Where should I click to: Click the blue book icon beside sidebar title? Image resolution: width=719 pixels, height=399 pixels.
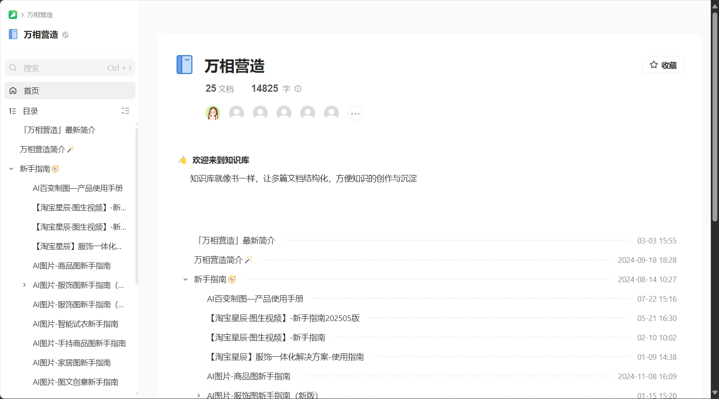pos(13,34)
